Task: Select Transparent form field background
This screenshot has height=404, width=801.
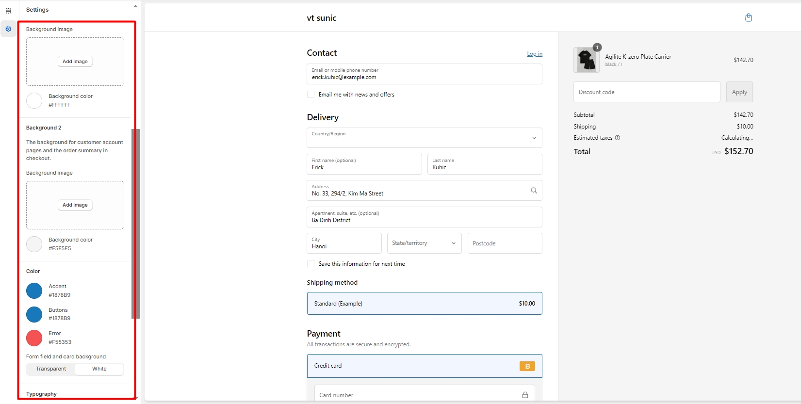Action: tap(51, 369)
